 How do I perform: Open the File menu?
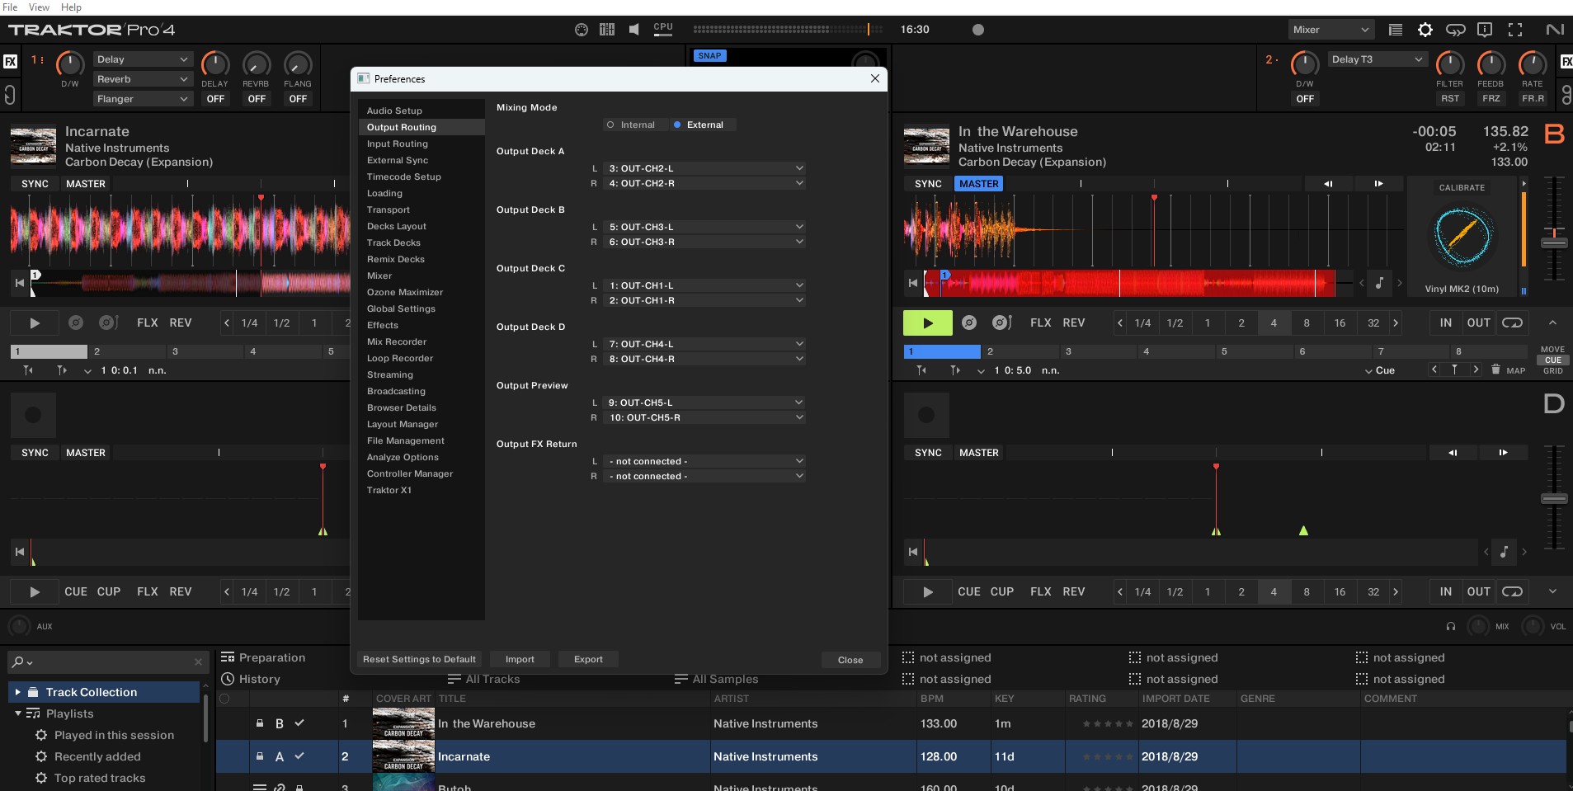11,7
